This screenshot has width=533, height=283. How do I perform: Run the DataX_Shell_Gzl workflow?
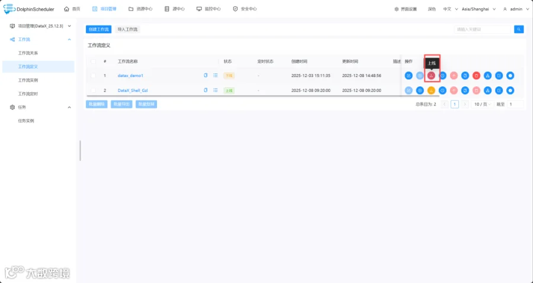pyautogui.click(x=420, y=91)
